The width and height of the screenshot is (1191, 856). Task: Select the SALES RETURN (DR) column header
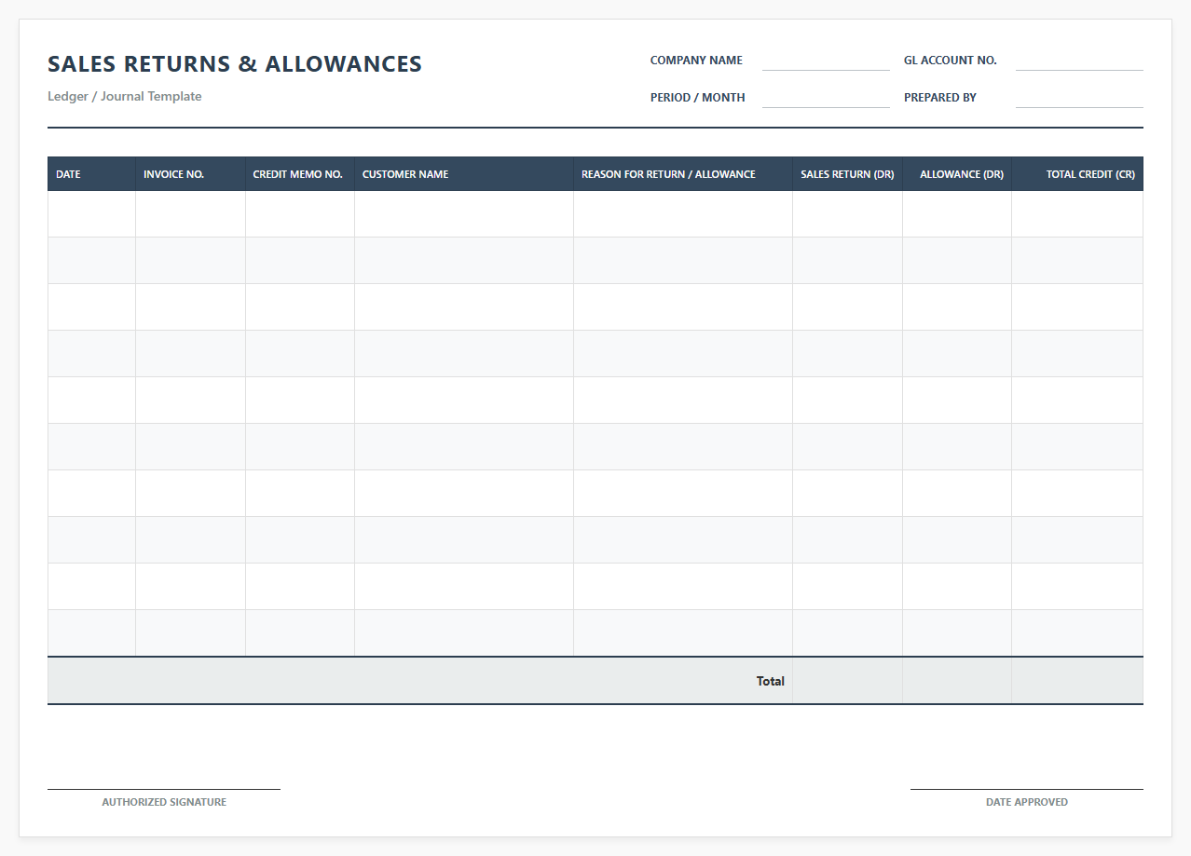coord(847,174)
